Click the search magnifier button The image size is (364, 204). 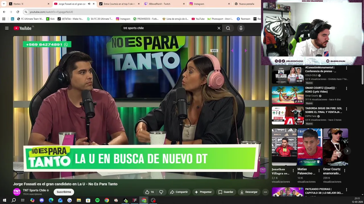228,28
